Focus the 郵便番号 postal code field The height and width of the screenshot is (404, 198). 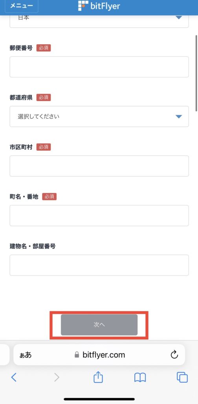coord(99,67)
